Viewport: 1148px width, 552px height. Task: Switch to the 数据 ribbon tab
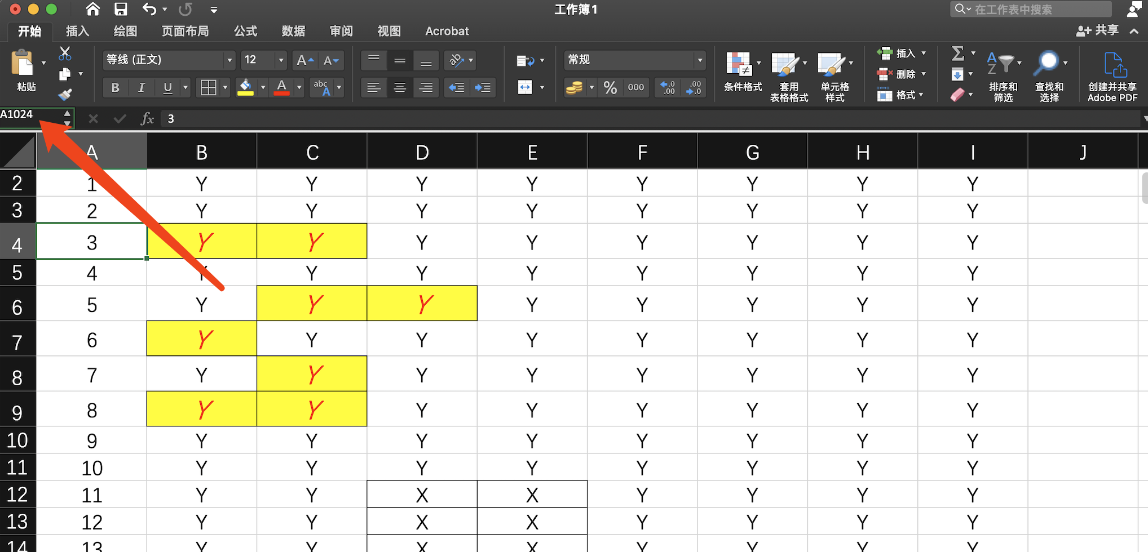click(293, 31)
